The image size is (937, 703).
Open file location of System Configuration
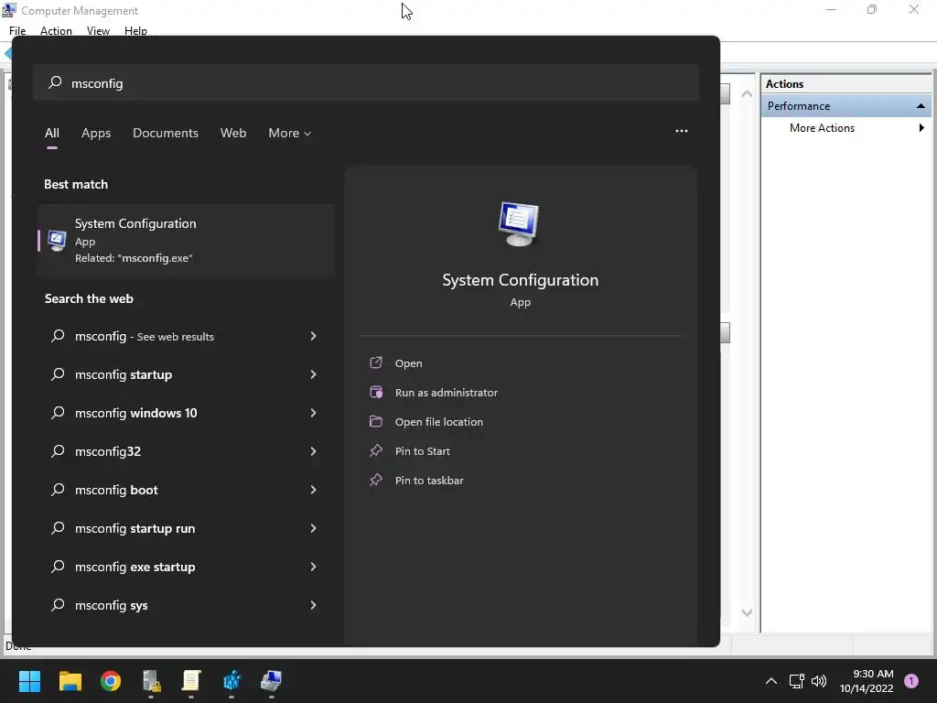coord(439,422)
